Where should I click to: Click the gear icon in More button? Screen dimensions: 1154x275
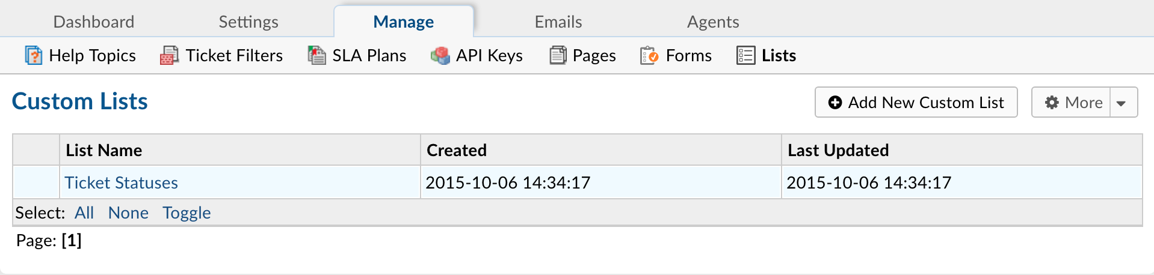pyautogui.click(x=1052, y=103)
